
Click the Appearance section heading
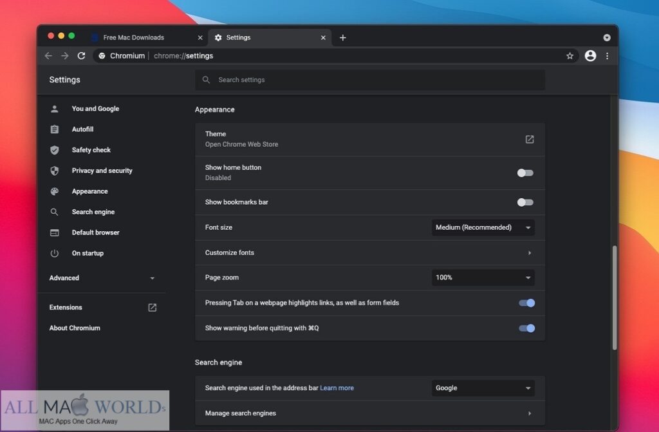click(215, 109)
